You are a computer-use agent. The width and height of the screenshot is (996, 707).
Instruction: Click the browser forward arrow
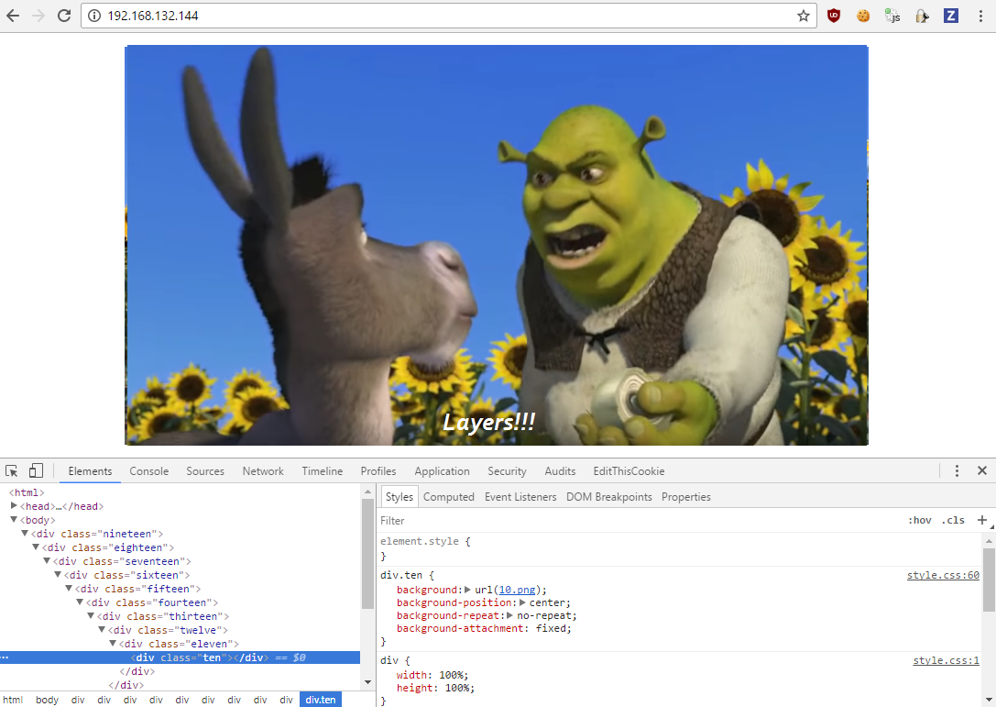coord(38,16)
